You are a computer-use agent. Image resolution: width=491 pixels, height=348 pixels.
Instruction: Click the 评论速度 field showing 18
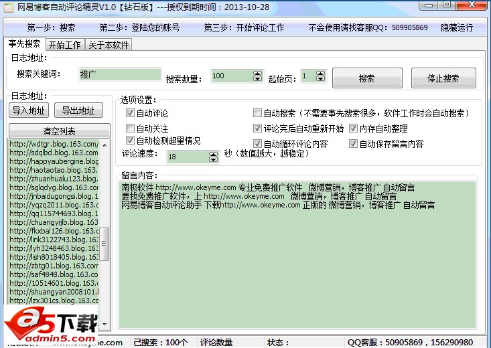(188, 157)
